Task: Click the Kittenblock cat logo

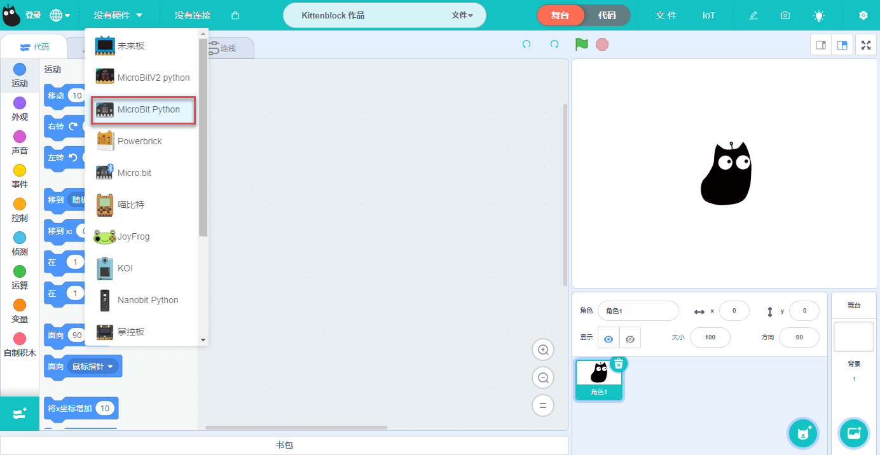Action: (x=11, y=15)
